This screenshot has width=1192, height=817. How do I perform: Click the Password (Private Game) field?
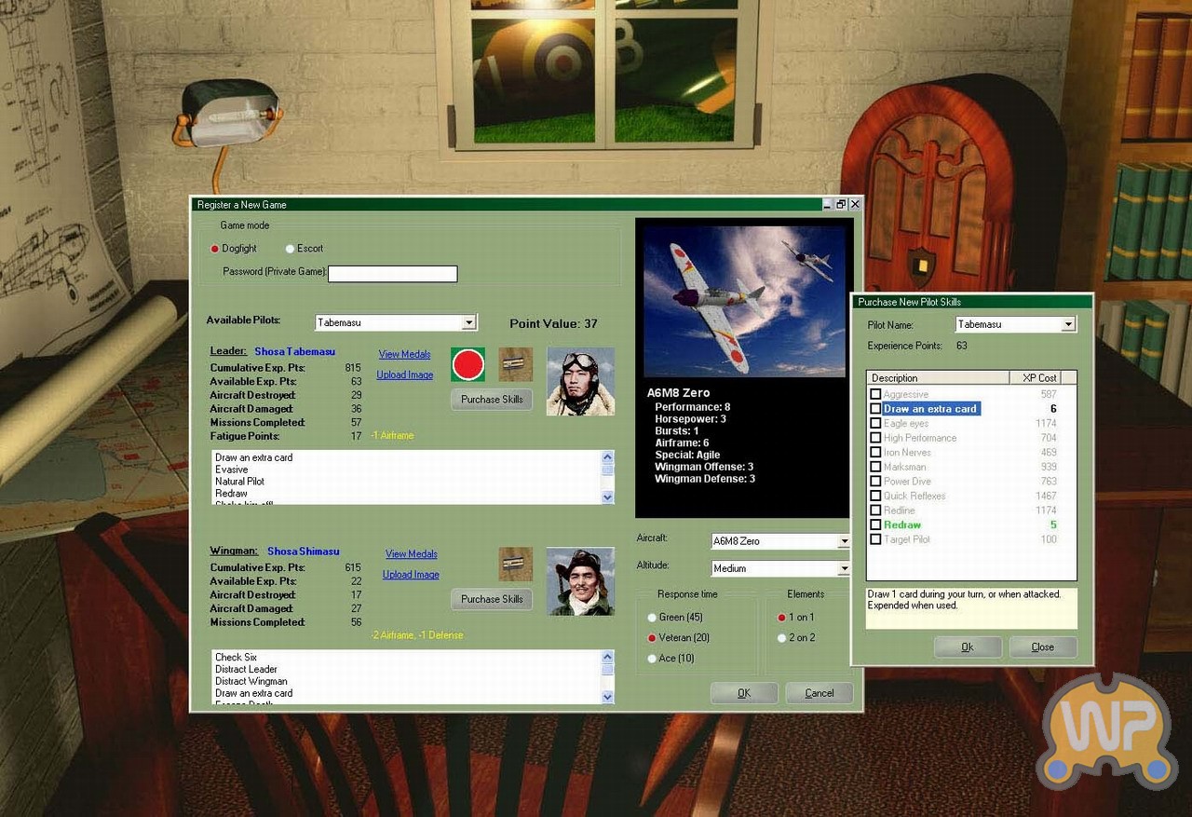(392, 274)
